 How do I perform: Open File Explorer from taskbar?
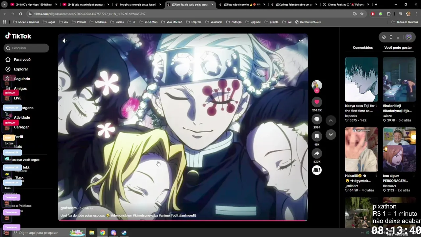(92, 233)
